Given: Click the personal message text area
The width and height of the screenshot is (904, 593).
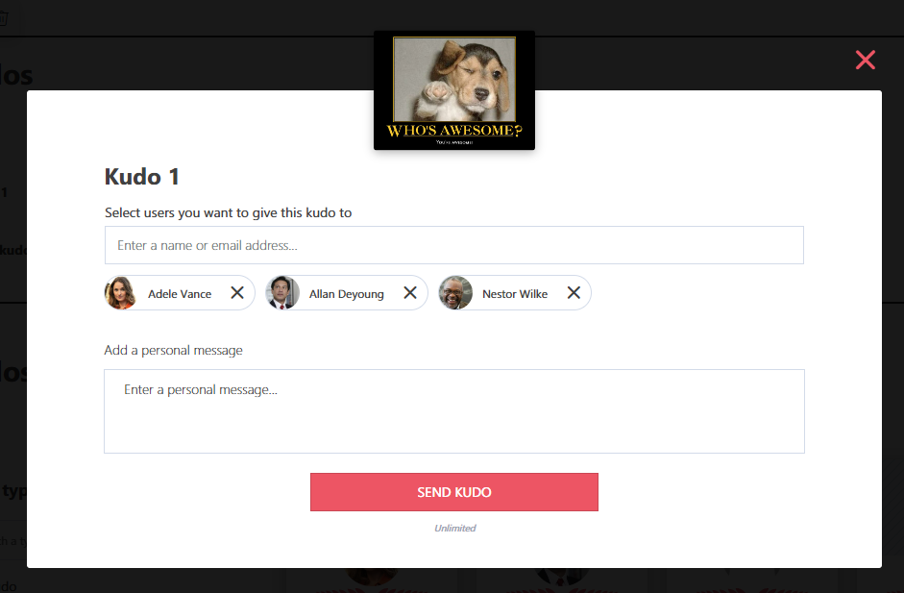Looking at the screenshot, I should point(454,411).
